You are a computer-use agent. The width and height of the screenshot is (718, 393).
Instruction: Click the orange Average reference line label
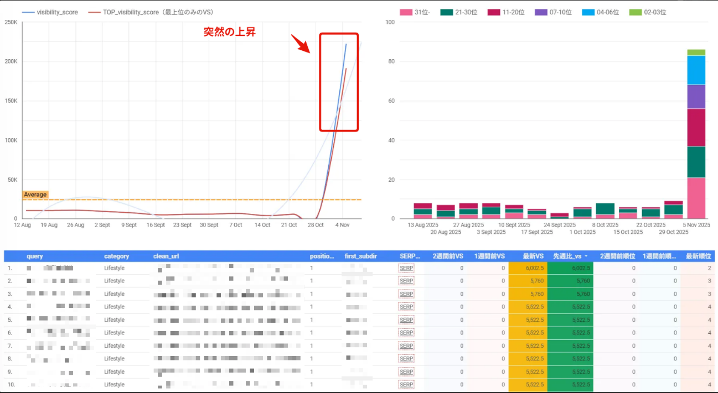[35, 195]
